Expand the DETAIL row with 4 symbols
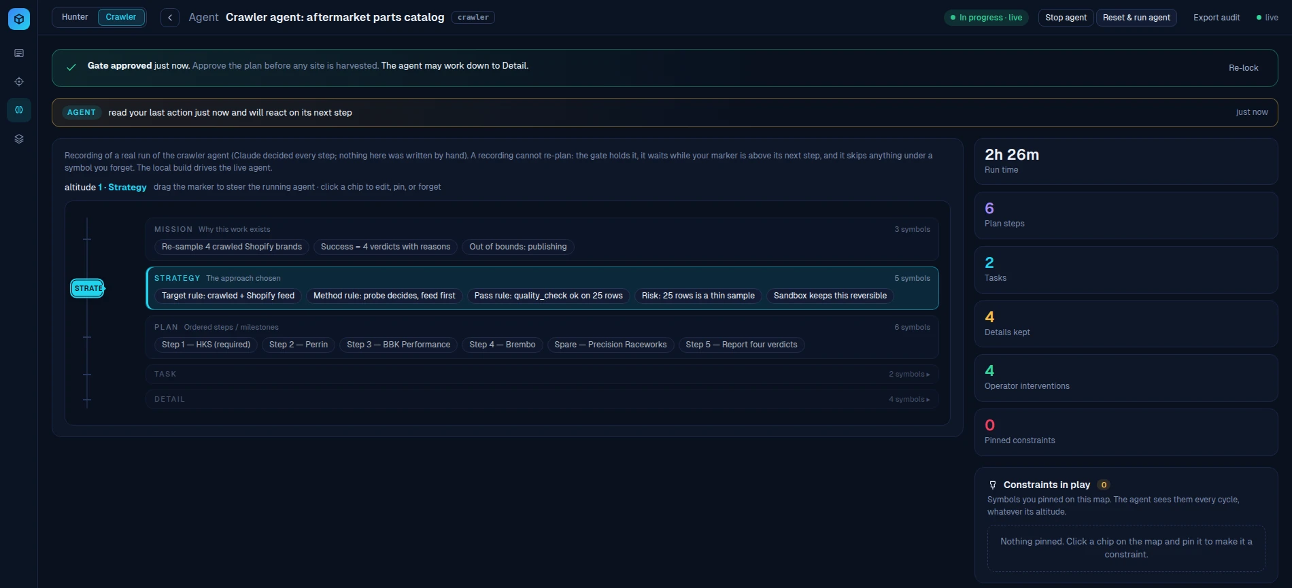The width and height of the screenshot is (1292, 588). (x=542, y=399)
